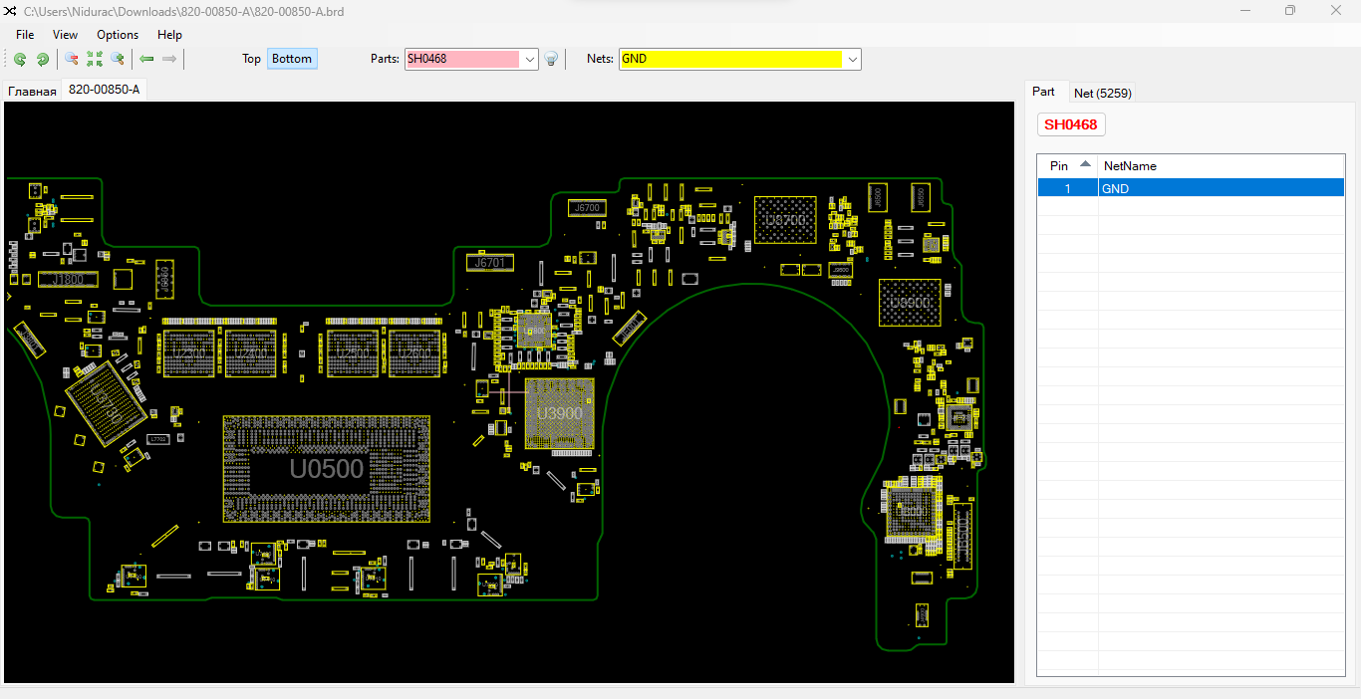Select the GND row for pin 1
Viewport: 1361px width, 699px height.
(x=1191, y=188)
